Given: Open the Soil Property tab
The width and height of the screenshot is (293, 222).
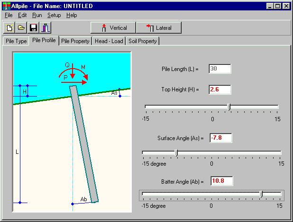Looking at the screenshot, I should click(142, 41).
